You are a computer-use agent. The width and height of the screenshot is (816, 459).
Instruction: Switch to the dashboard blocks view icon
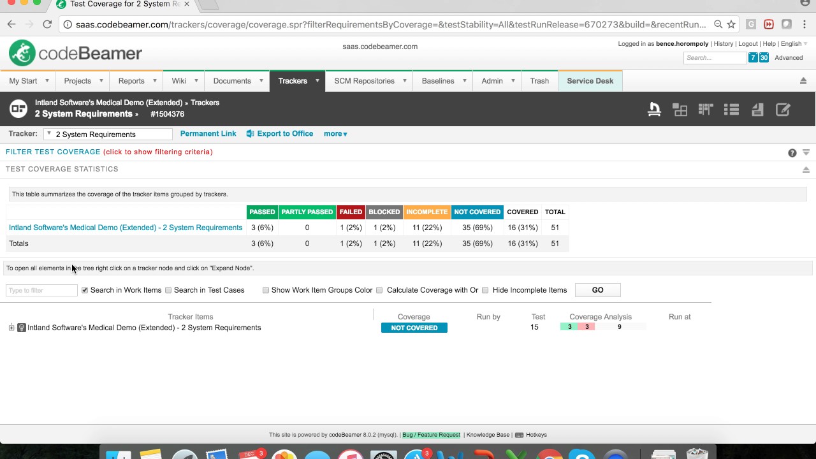(680, 110)
